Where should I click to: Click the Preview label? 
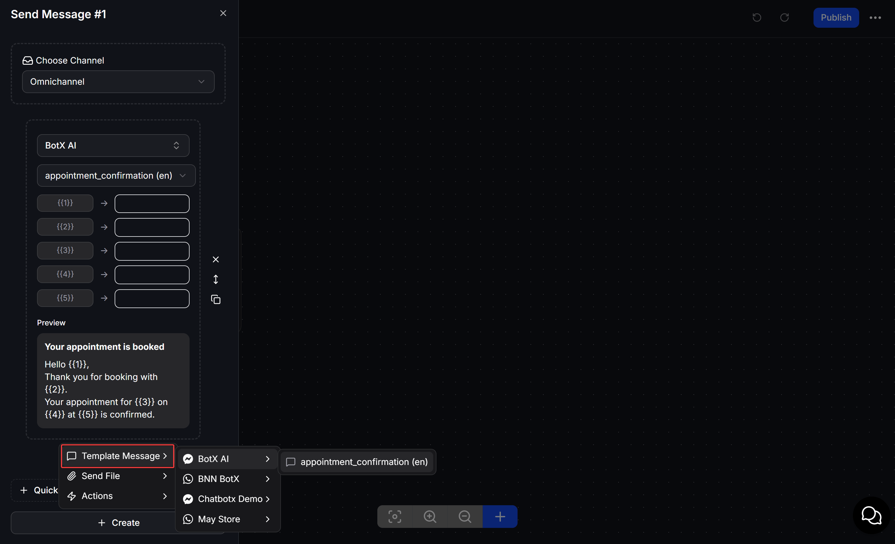click(x=51, y=323)
